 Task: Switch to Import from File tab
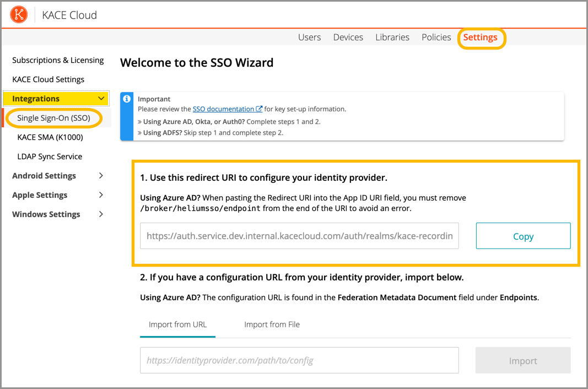(x=272, y=325)
